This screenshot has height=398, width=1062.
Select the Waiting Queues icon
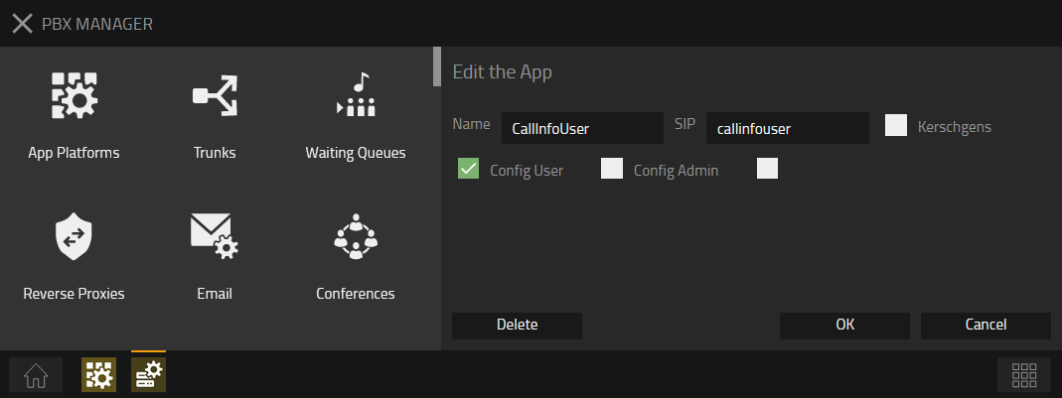(x=356, y=94)
